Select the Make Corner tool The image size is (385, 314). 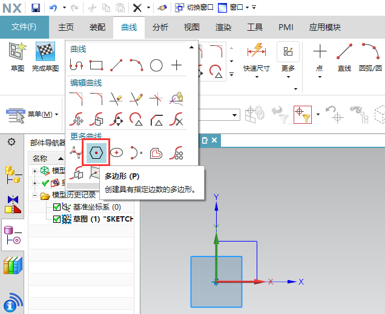click(x=156, y=98)
